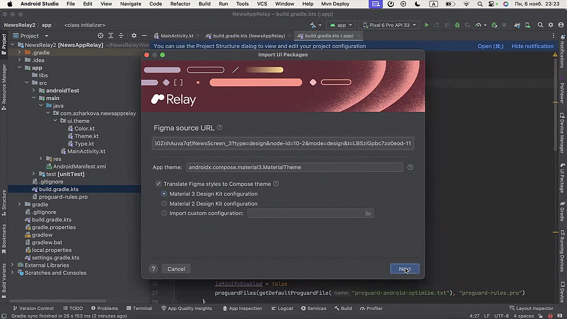Screen dimensions: 567x319
Task: Open the Gradle side panel
Action: (x=562, y=211)
